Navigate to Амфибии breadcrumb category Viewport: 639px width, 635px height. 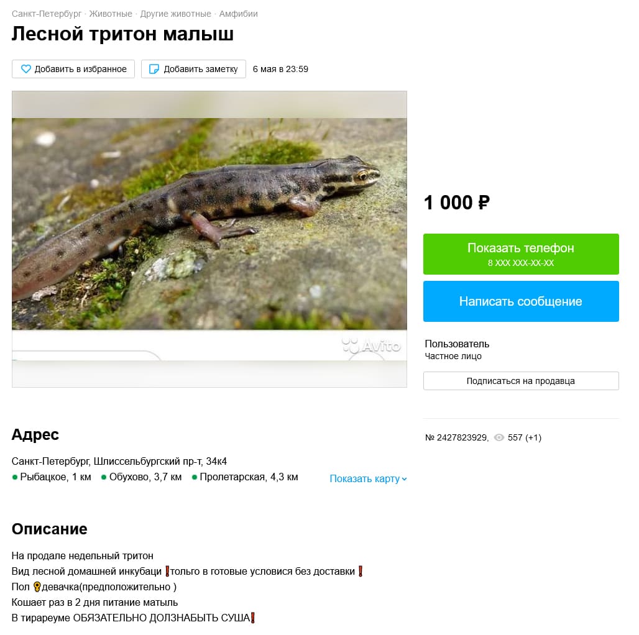pyautogui.click(x=238, y=14)
